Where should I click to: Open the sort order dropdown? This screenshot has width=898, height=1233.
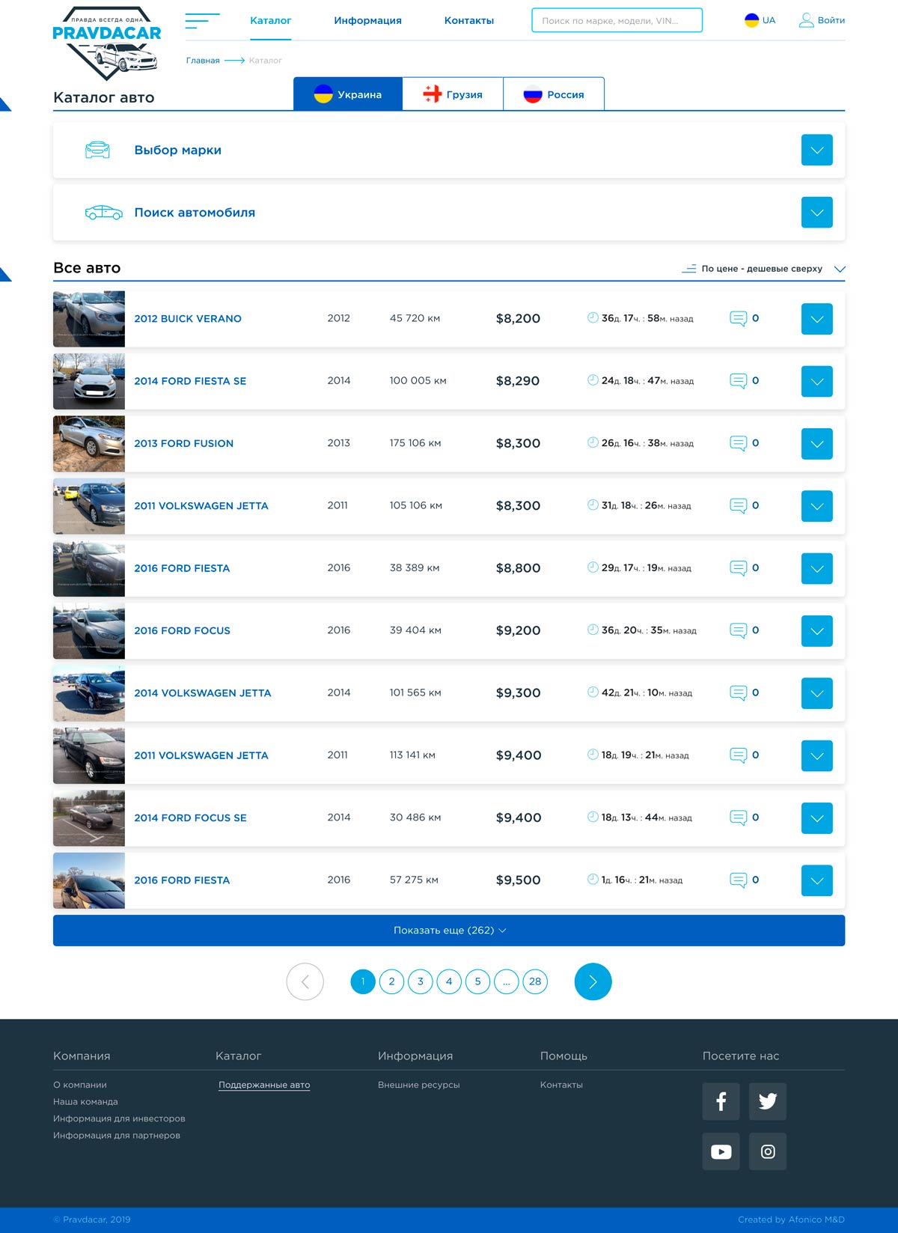(x=763, y=269)
